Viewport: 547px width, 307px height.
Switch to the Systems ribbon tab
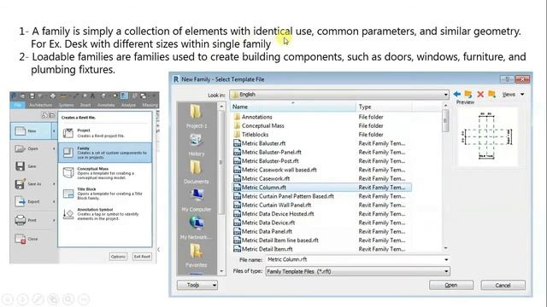pos(66,105)
